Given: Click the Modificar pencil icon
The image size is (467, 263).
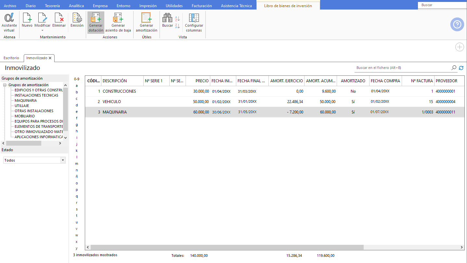Looking at the screenshot, I should (43, 18).
